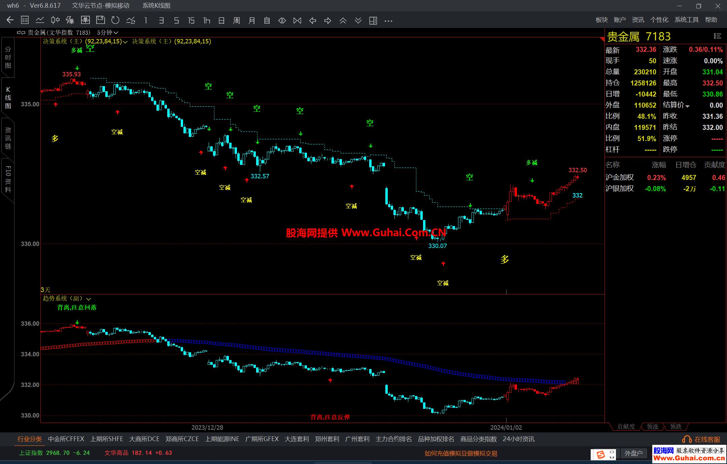Open the 5分钟 period dropdown
Image resolution: width=727 pixels, height=464 pixels.
tap(107, 33)
